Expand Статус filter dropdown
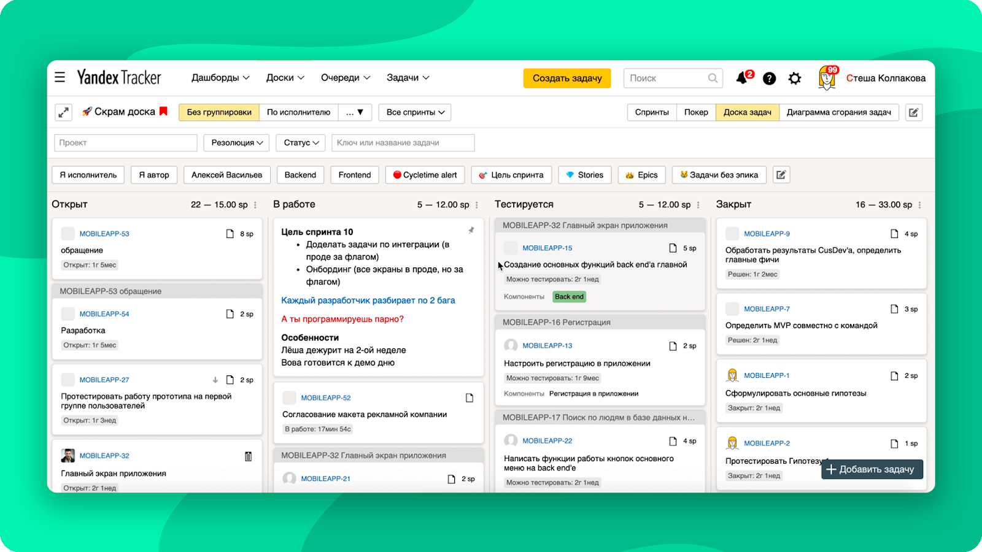Image resolution: width=982 pixels, height=552 pixels. point(301,143)
